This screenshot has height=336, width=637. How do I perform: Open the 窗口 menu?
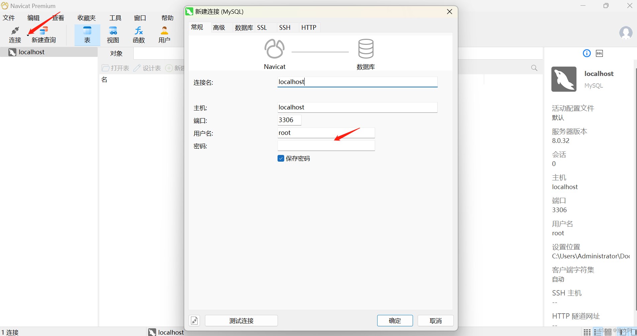coord(140,18)
